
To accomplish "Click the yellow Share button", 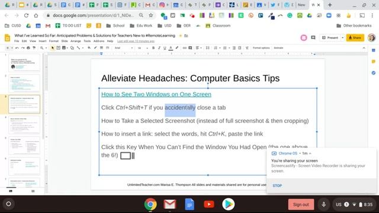I will [355, 38].
